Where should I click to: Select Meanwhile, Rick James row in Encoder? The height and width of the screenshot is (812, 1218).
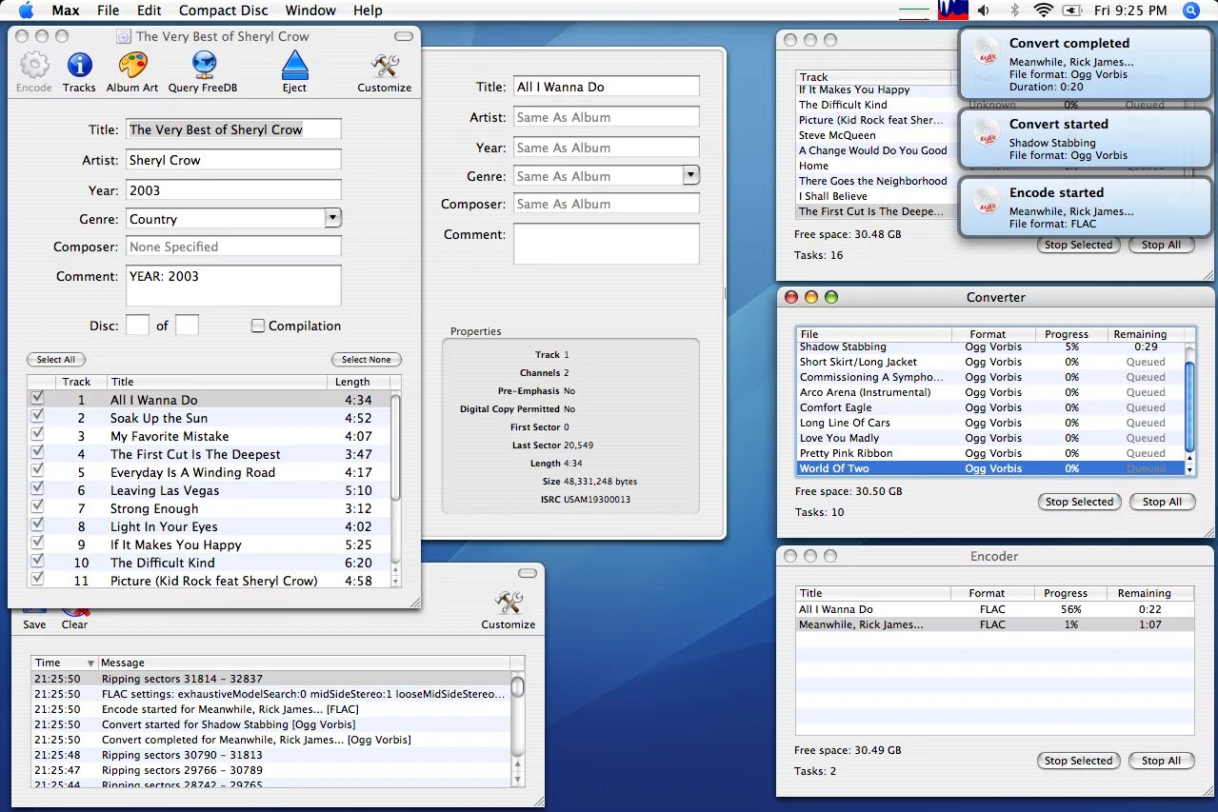(995, 624)
